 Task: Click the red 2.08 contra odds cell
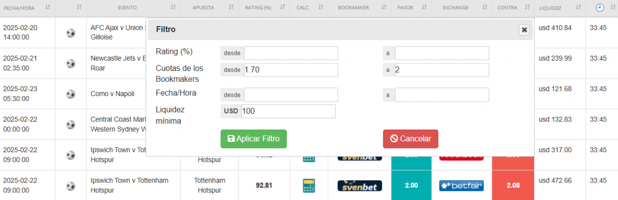tap(513, 185)
